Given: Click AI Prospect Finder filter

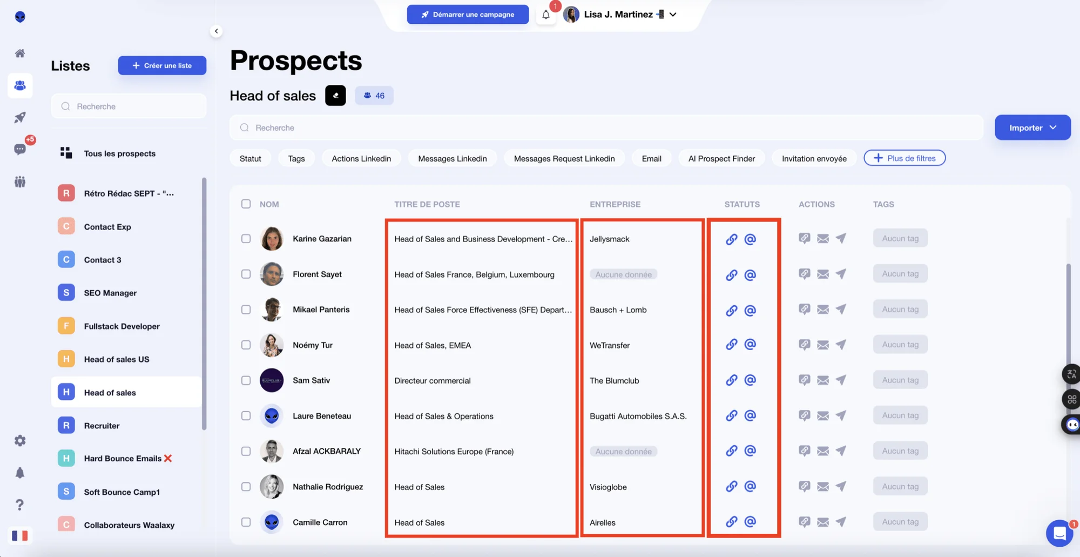Looking at the screenshot, I should (x=721, y=158).
